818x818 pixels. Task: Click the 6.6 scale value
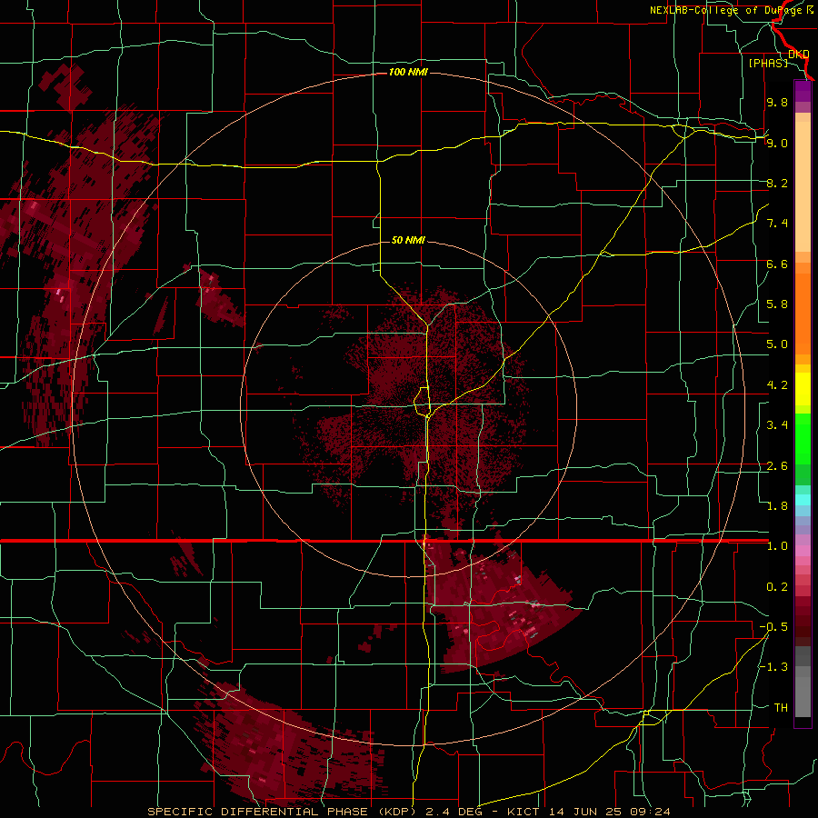tap(777, 264)
